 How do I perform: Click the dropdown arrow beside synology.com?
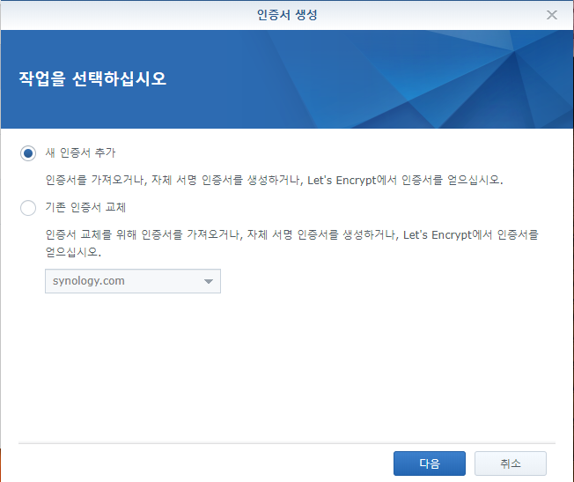[209, 282]
